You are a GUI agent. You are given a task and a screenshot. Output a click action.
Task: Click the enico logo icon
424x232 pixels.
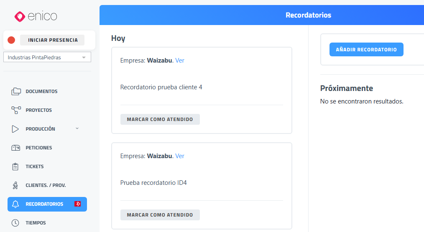[x=20, y=16]
